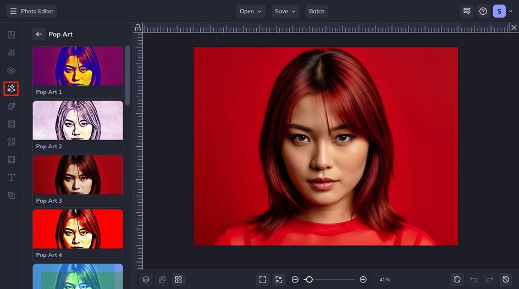Close the ruler with X icon
The image size is (519, 289).
[x=514, y=28]
